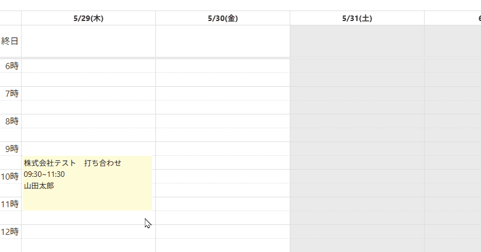The image size is (481, 252).
Task: Click the 終日 cell for 5/31
Action: pyautogui.click(x=357, y=41)
